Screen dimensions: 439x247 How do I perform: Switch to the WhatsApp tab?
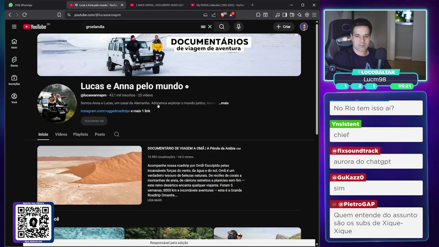click(34, 5)
